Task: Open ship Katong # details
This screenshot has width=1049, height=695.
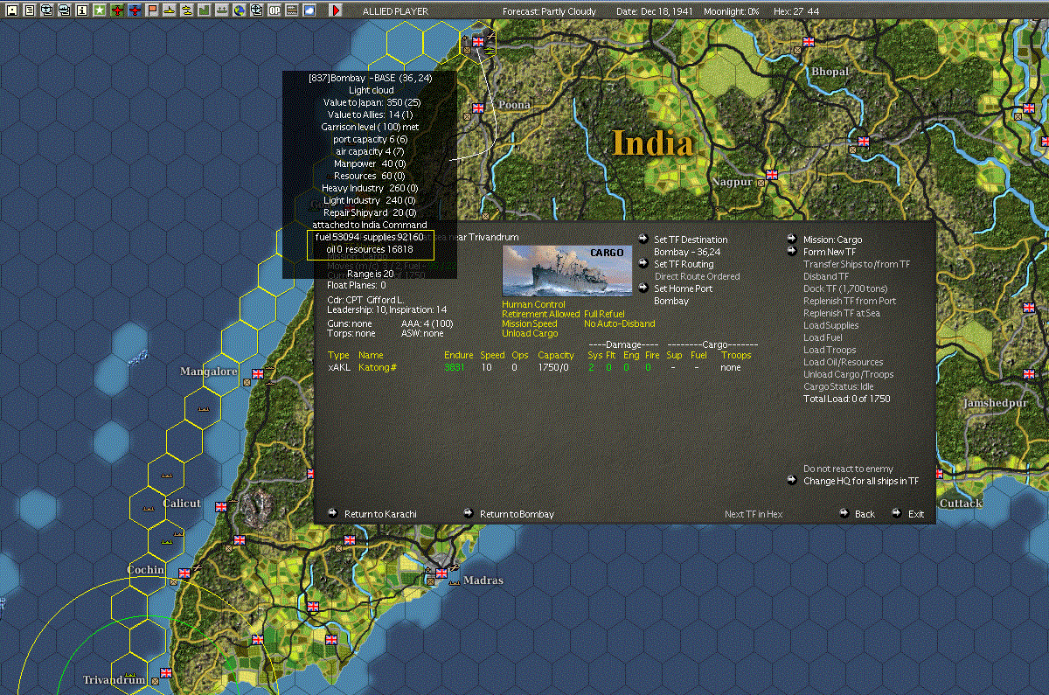Action: tap(378, 367)
